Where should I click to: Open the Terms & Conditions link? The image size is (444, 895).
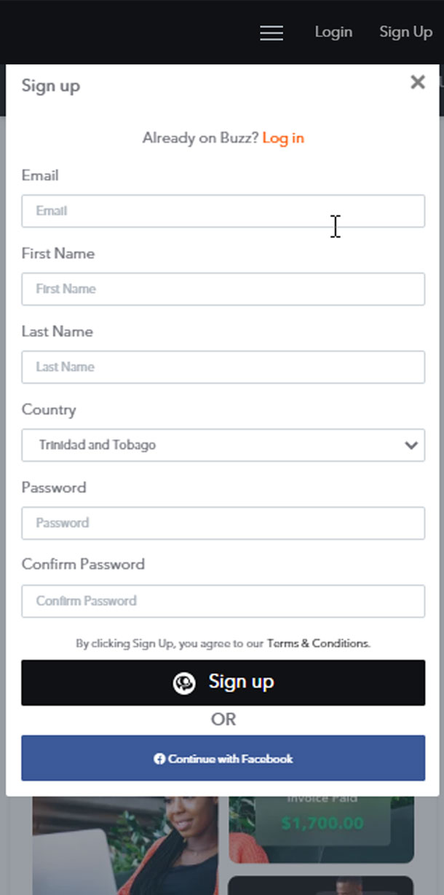tap(318, 643)
